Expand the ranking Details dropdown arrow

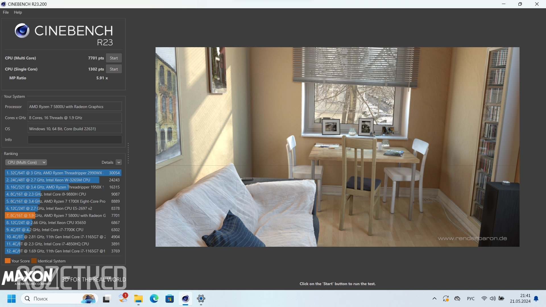(x=119, y=162)
